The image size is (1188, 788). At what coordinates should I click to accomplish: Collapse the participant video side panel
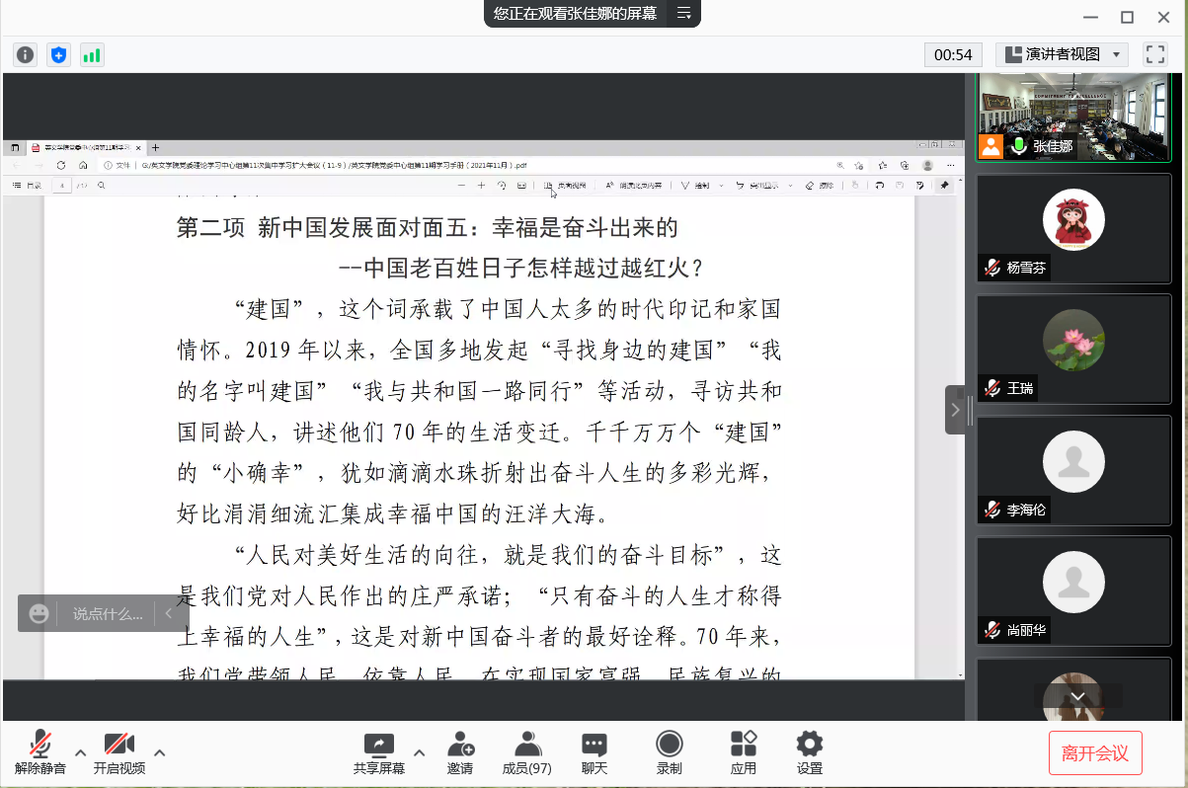pyautogui.click(x=955, y=410)
